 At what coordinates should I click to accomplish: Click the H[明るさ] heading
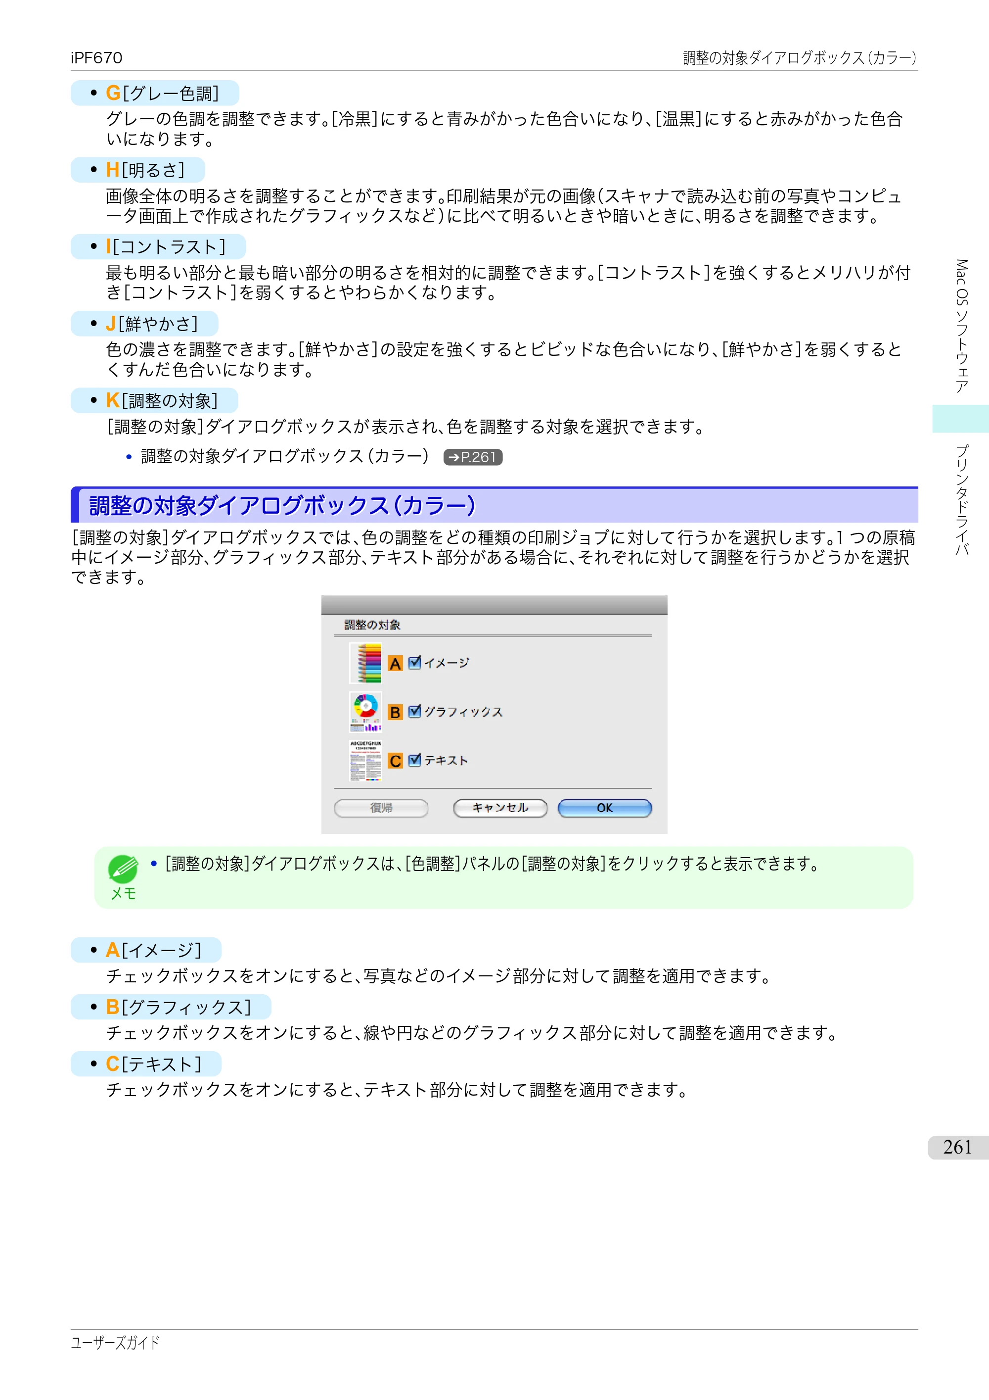137,170
